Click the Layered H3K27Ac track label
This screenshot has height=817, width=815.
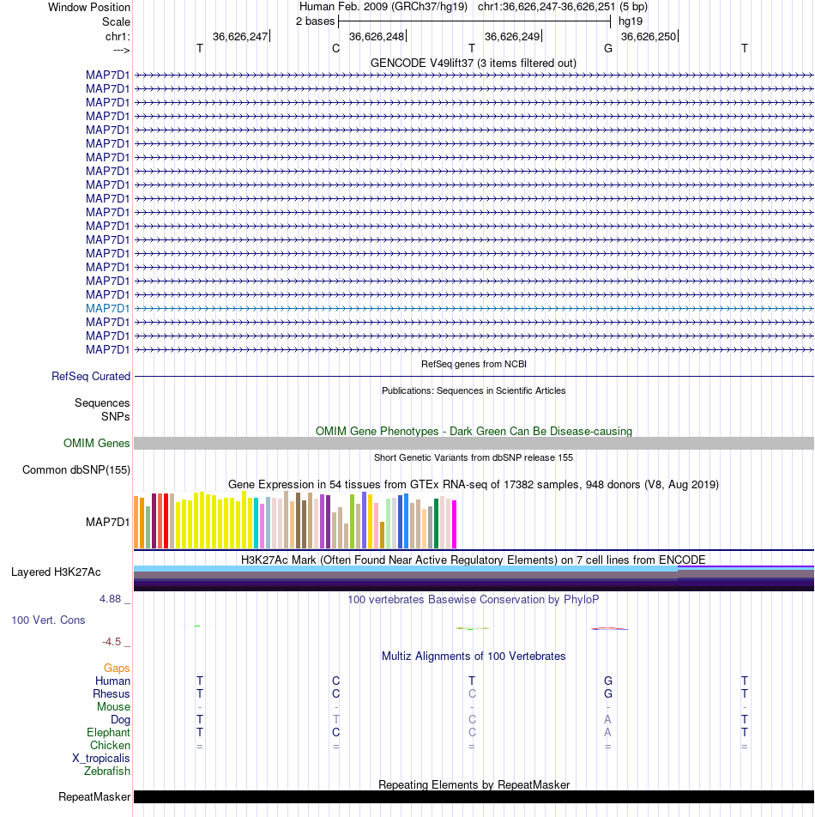tap(56, 572)
